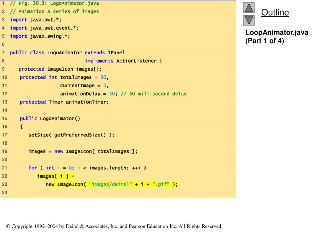The image size is (316, 237).
Task: Click highlighted 'new ImageIcon(' on line 23
Action: click(66, 185)
